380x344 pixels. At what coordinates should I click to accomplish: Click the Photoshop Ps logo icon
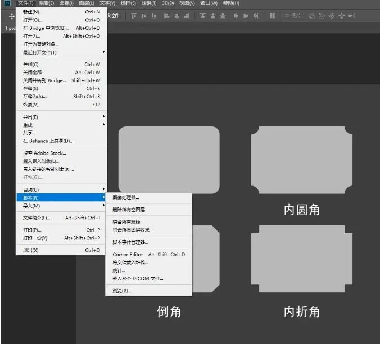7,3
